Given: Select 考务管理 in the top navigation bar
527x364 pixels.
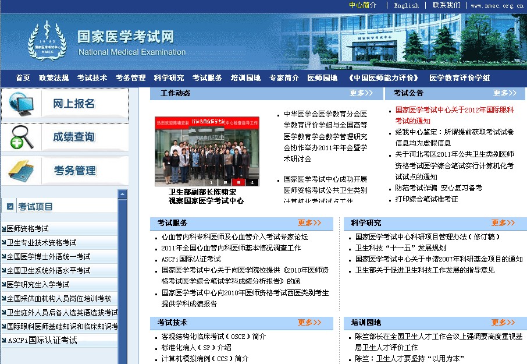Looking at the screenshot, I should tap(130, 78).
